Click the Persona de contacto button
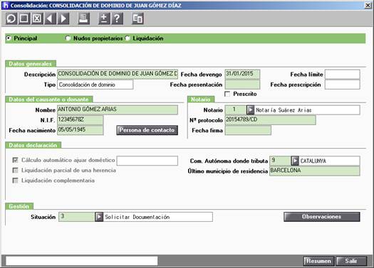The image size is (374, 268). coord(147,130)
